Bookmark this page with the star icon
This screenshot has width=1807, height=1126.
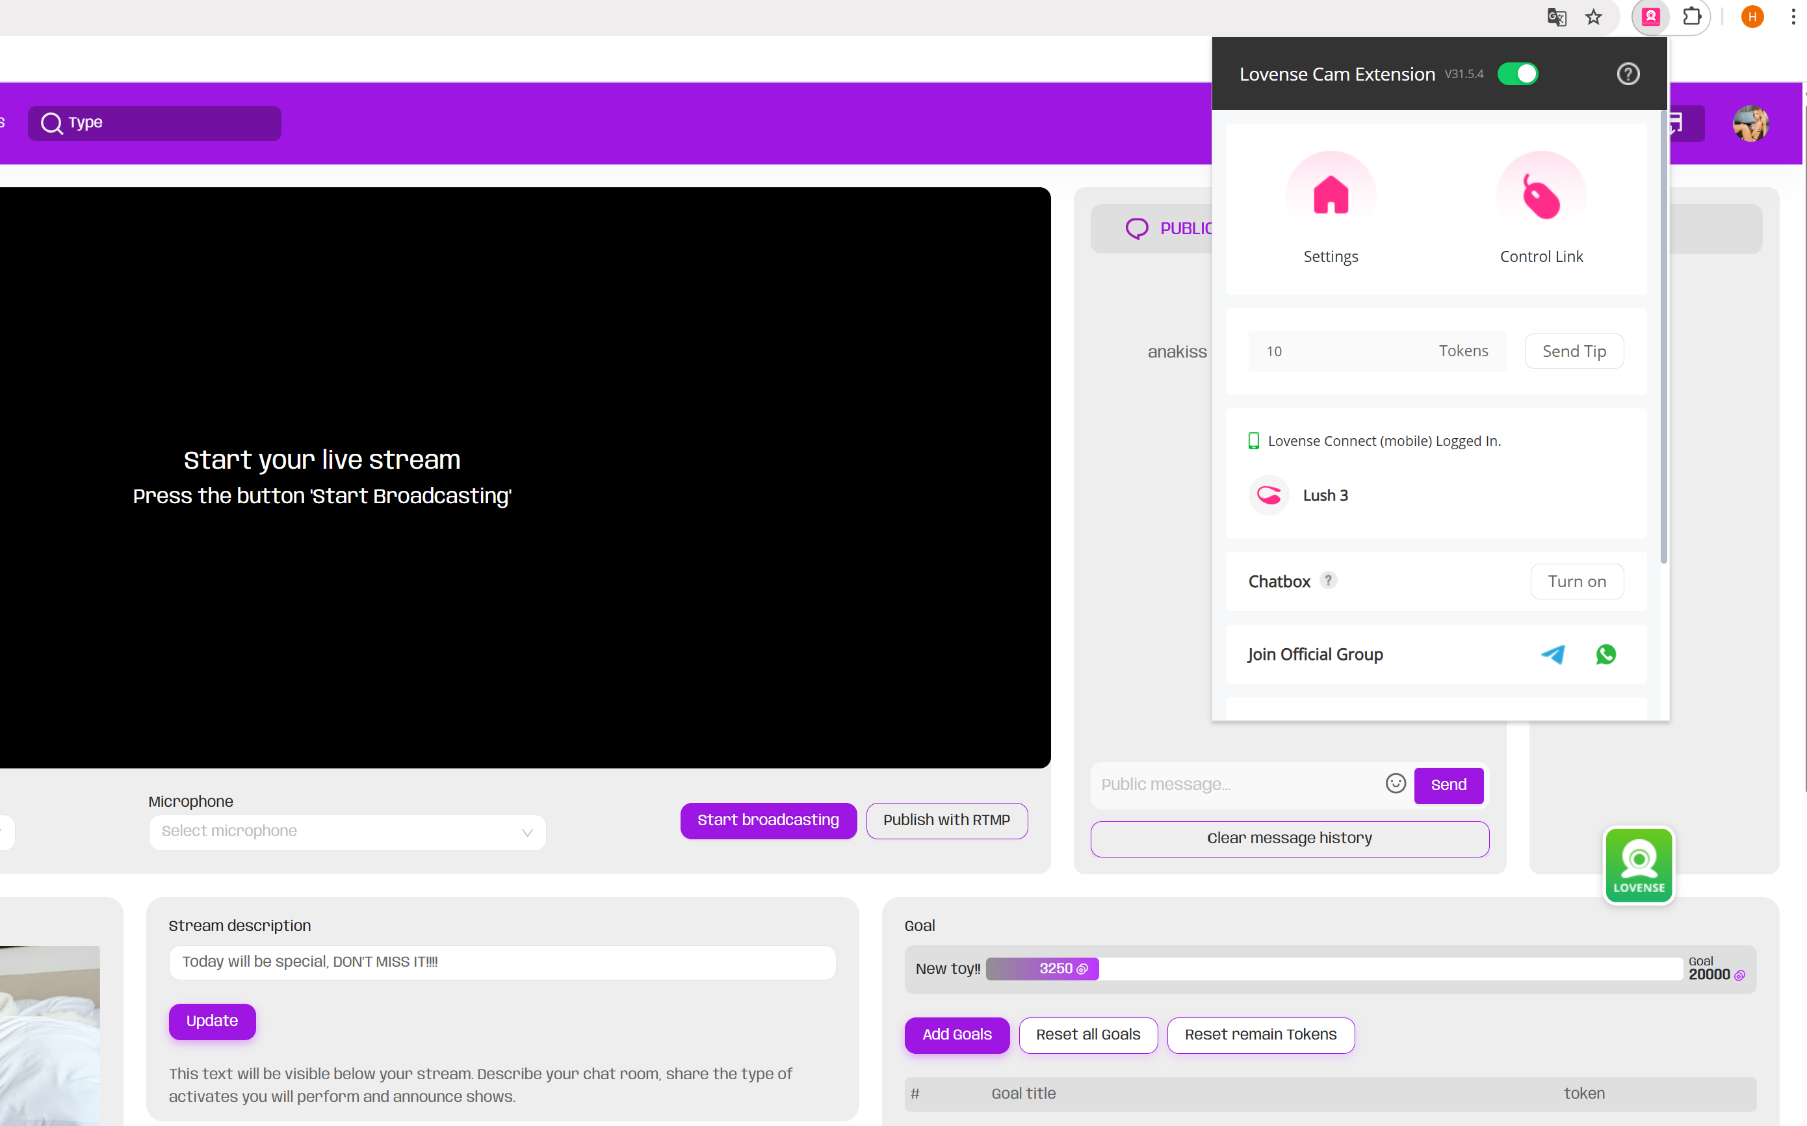(1593, 17)
